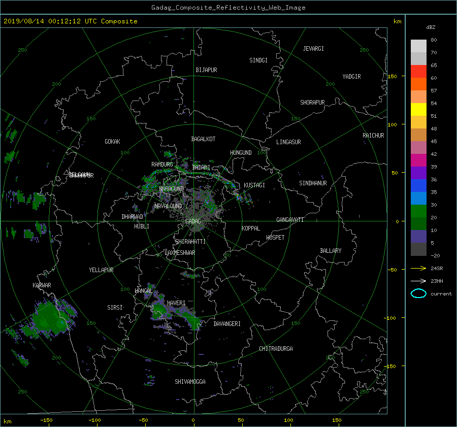Click the SHIVAMOGGA city label
The height and width of the screenshot is (427, 457).
(190, 382)
